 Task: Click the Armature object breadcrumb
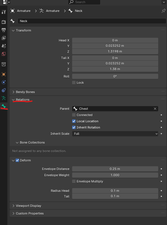pyautogui.click(x=20, y=11)
